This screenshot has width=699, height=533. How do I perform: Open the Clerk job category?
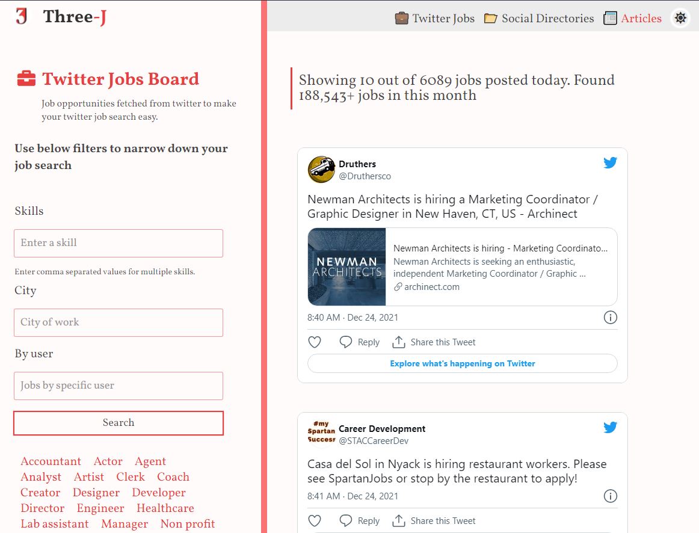(x=131, y=477)
